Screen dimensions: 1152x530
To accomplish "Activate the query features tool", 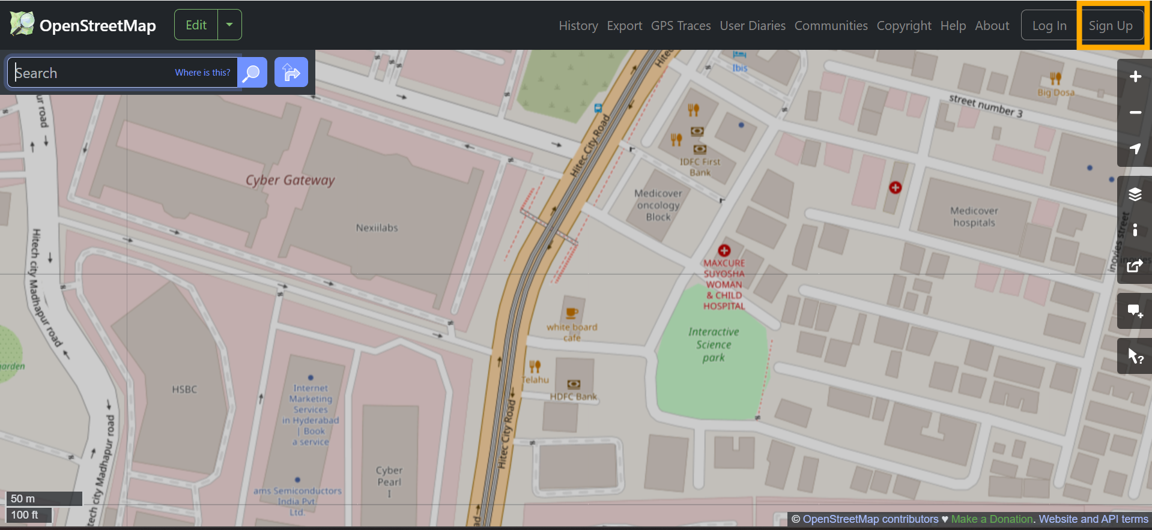I will (1135, 356).
